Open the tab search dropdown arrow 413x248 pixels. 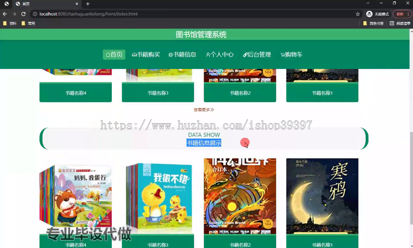pyautogui.click(x=368, y=3)
